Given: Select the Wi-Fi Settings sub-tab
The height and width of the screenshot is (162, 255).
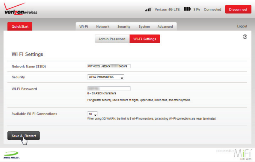Looking at the screenshot, I should [145, 39].
